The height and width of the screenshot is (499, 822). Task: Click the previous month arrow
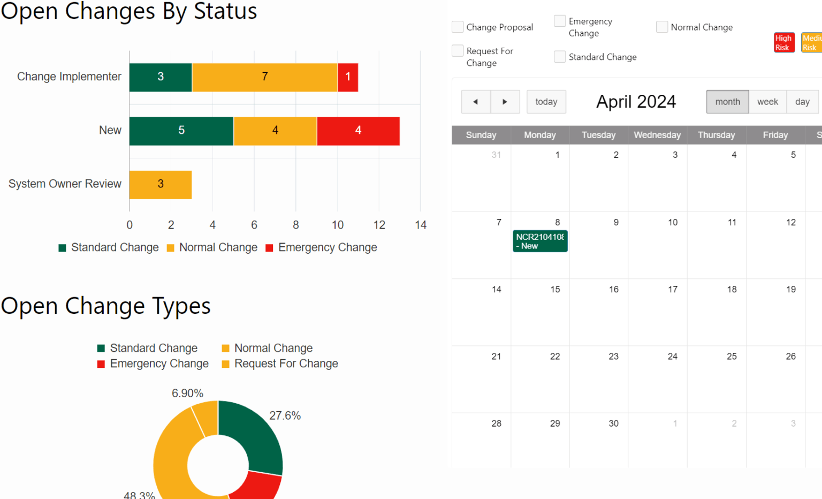click(x=476, y=102)
